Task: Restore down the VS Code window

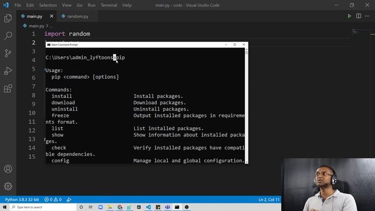Action: [352, 5]
